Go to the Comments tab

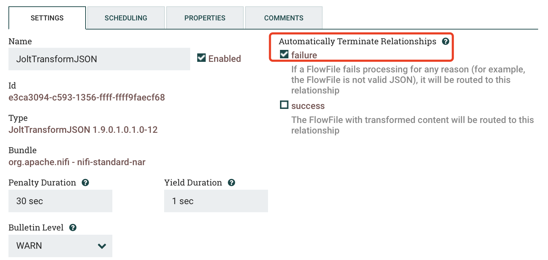click(284, 18)
